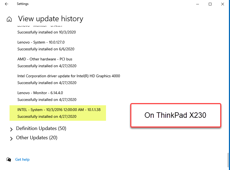Click the chevron beside Other Updates
The image size is (230, 170).
tap(12, 138)
